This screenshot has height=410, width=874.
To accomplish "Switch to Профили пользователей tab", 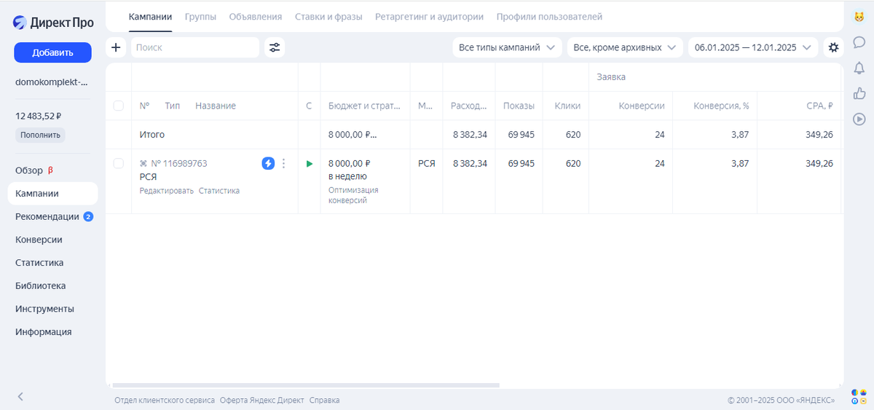I will [x=549, y=17].
